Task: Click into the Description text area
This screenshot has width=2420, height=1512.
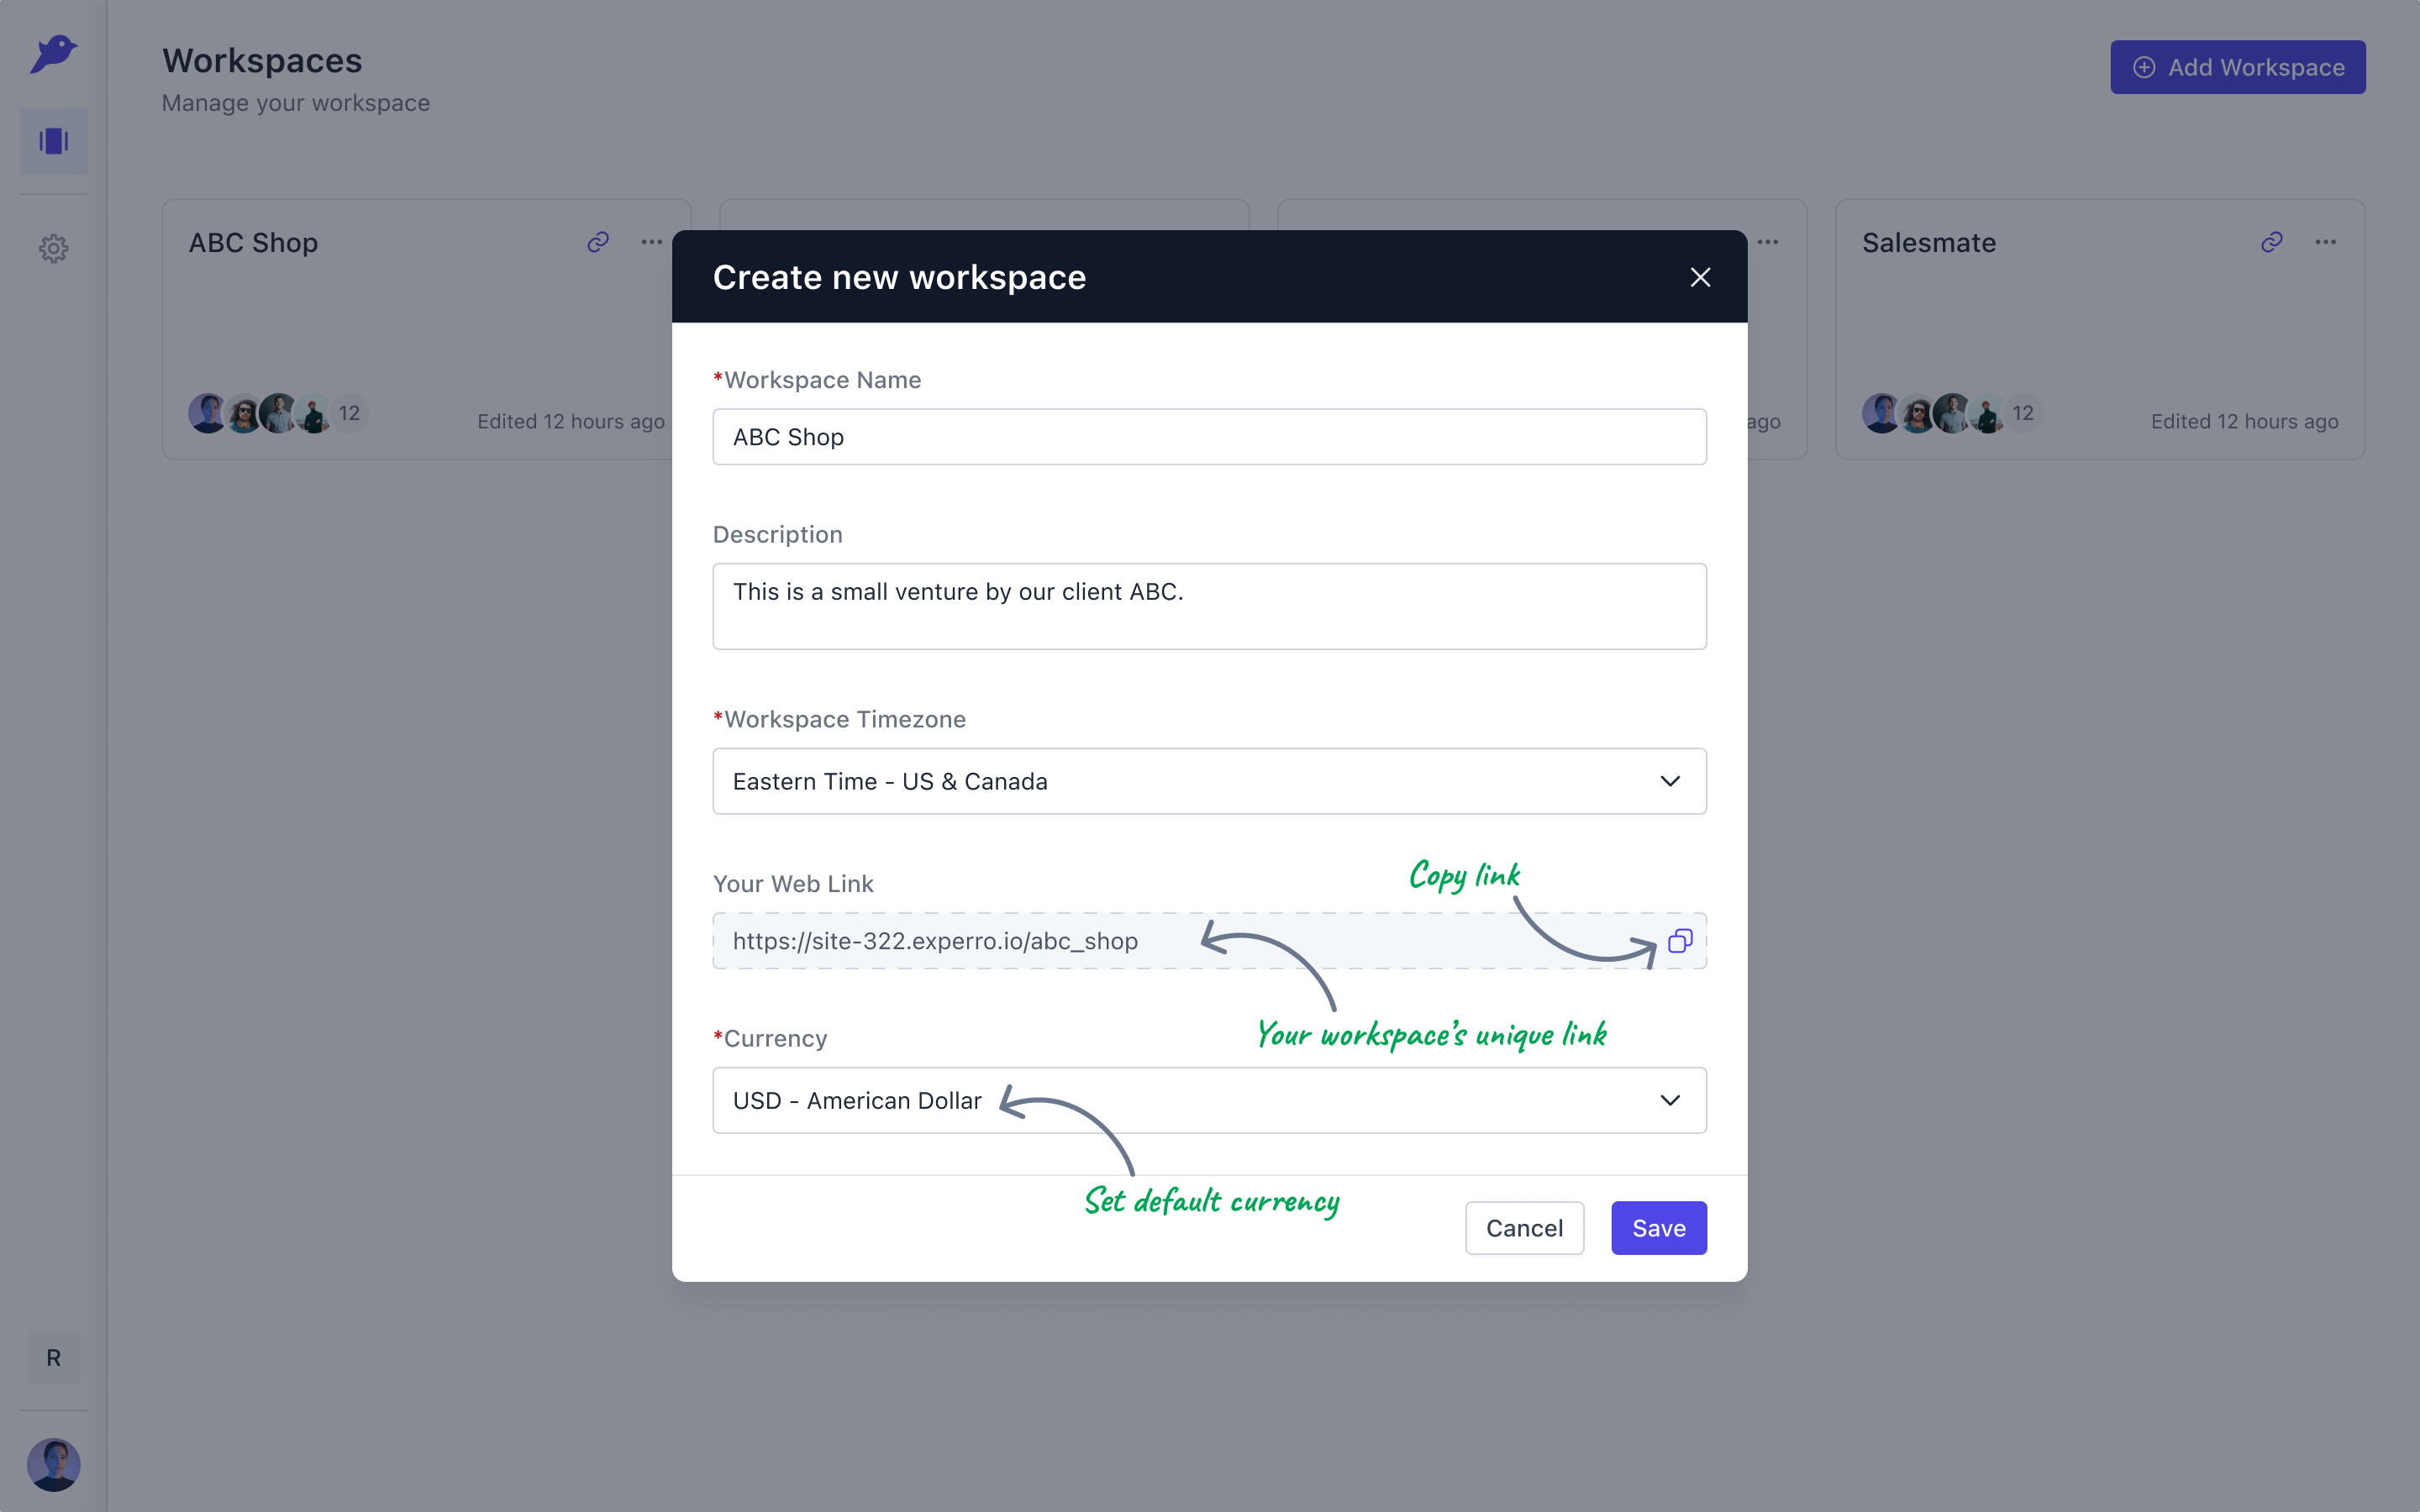Action: click(x=1209, y=606)
